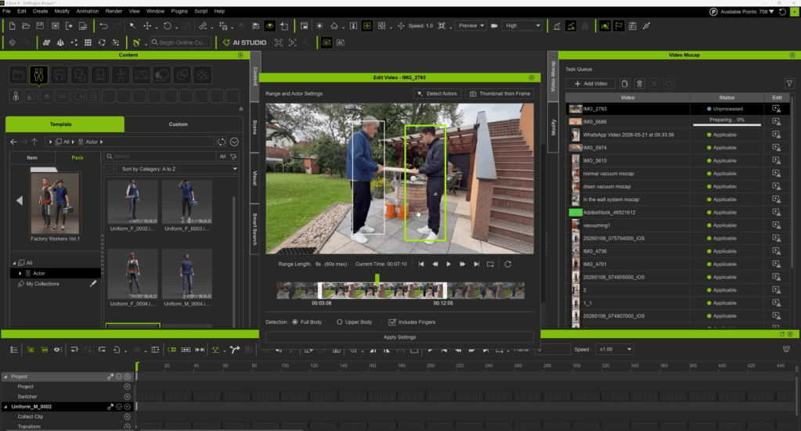Click the sun light icon in toolbar

(x=319, y=26)
